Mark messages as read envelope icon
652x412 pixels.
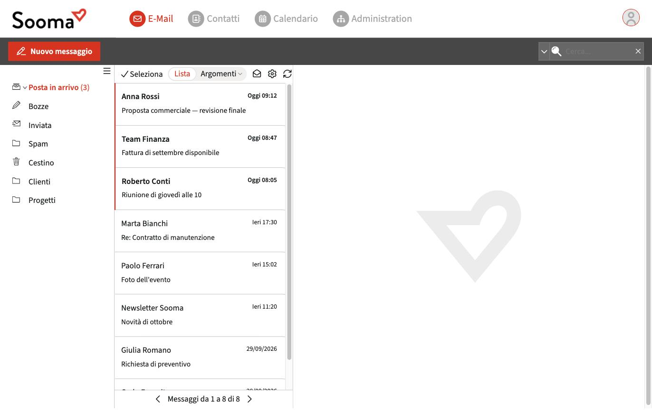pyautogui.click(x=257, y=73)
